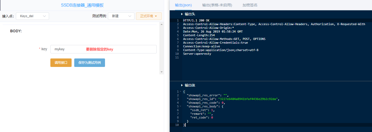Click the 保存为测试用例 button
The image size is (372, 132).
pyautogui.click(x=90, y=63)
